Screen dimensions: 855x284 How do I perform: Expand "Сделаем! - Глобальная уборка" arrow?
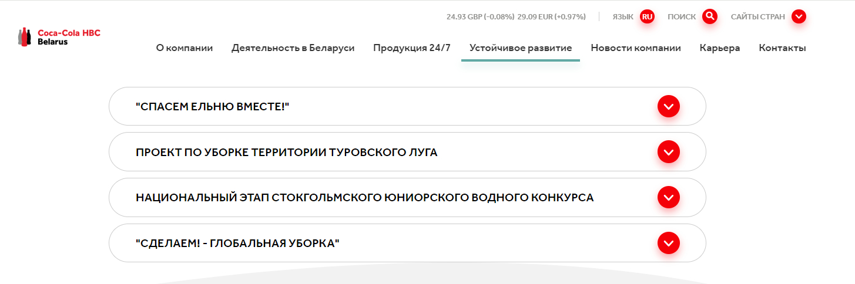(668, 243)
